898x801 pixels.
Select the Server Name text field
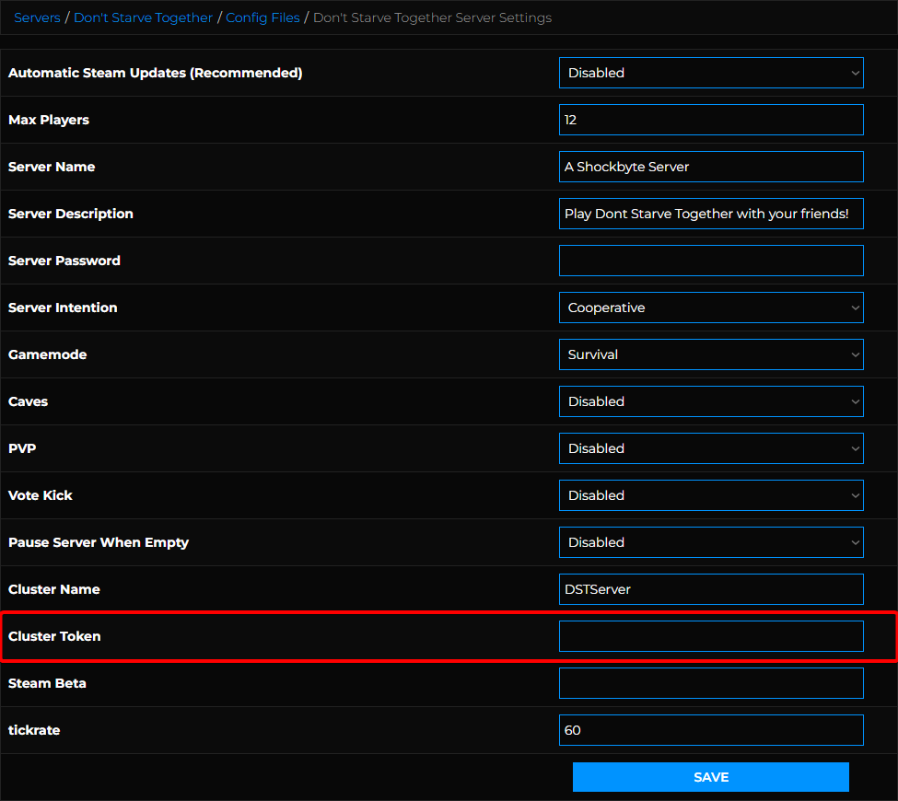pos(710,167)
